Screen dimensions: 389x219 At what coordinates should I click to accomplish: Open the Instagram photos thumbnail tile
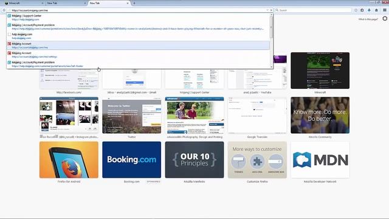point(69,115)
